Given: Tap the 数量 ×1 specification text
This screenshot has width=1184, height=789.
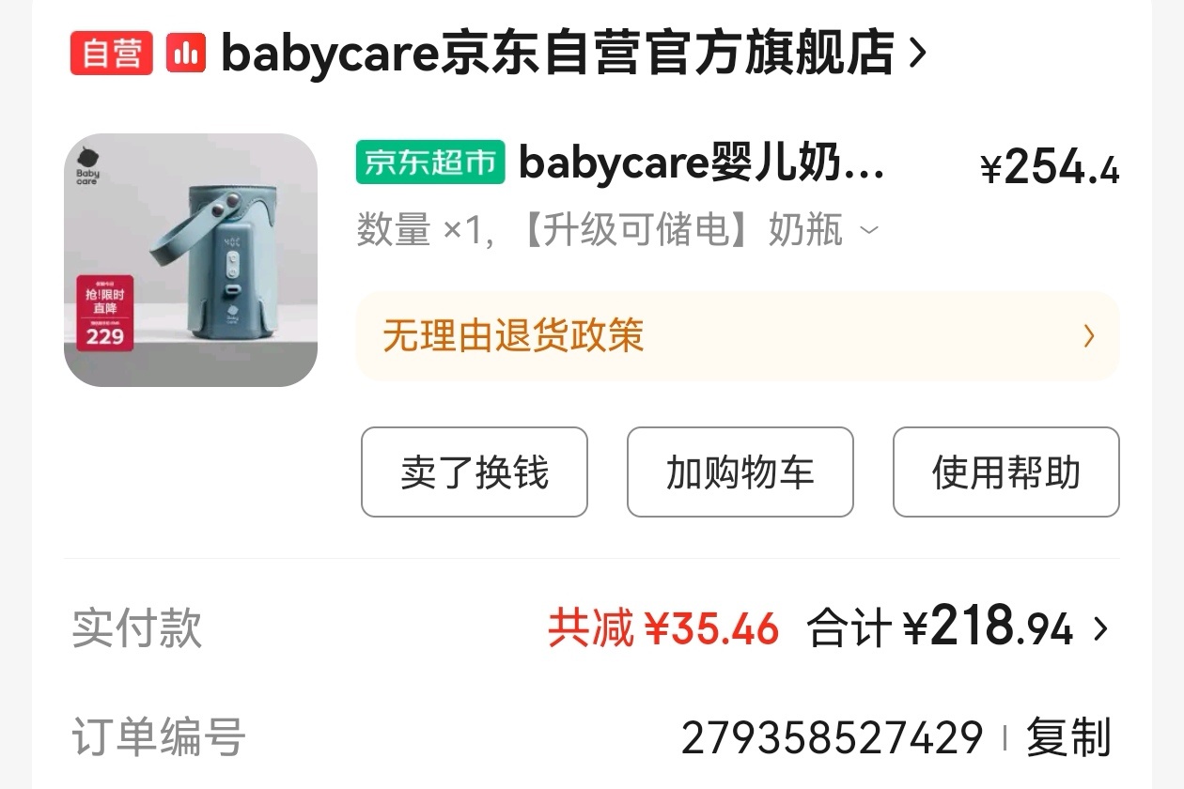Looking at the screenshot, I should click(422, 230).
